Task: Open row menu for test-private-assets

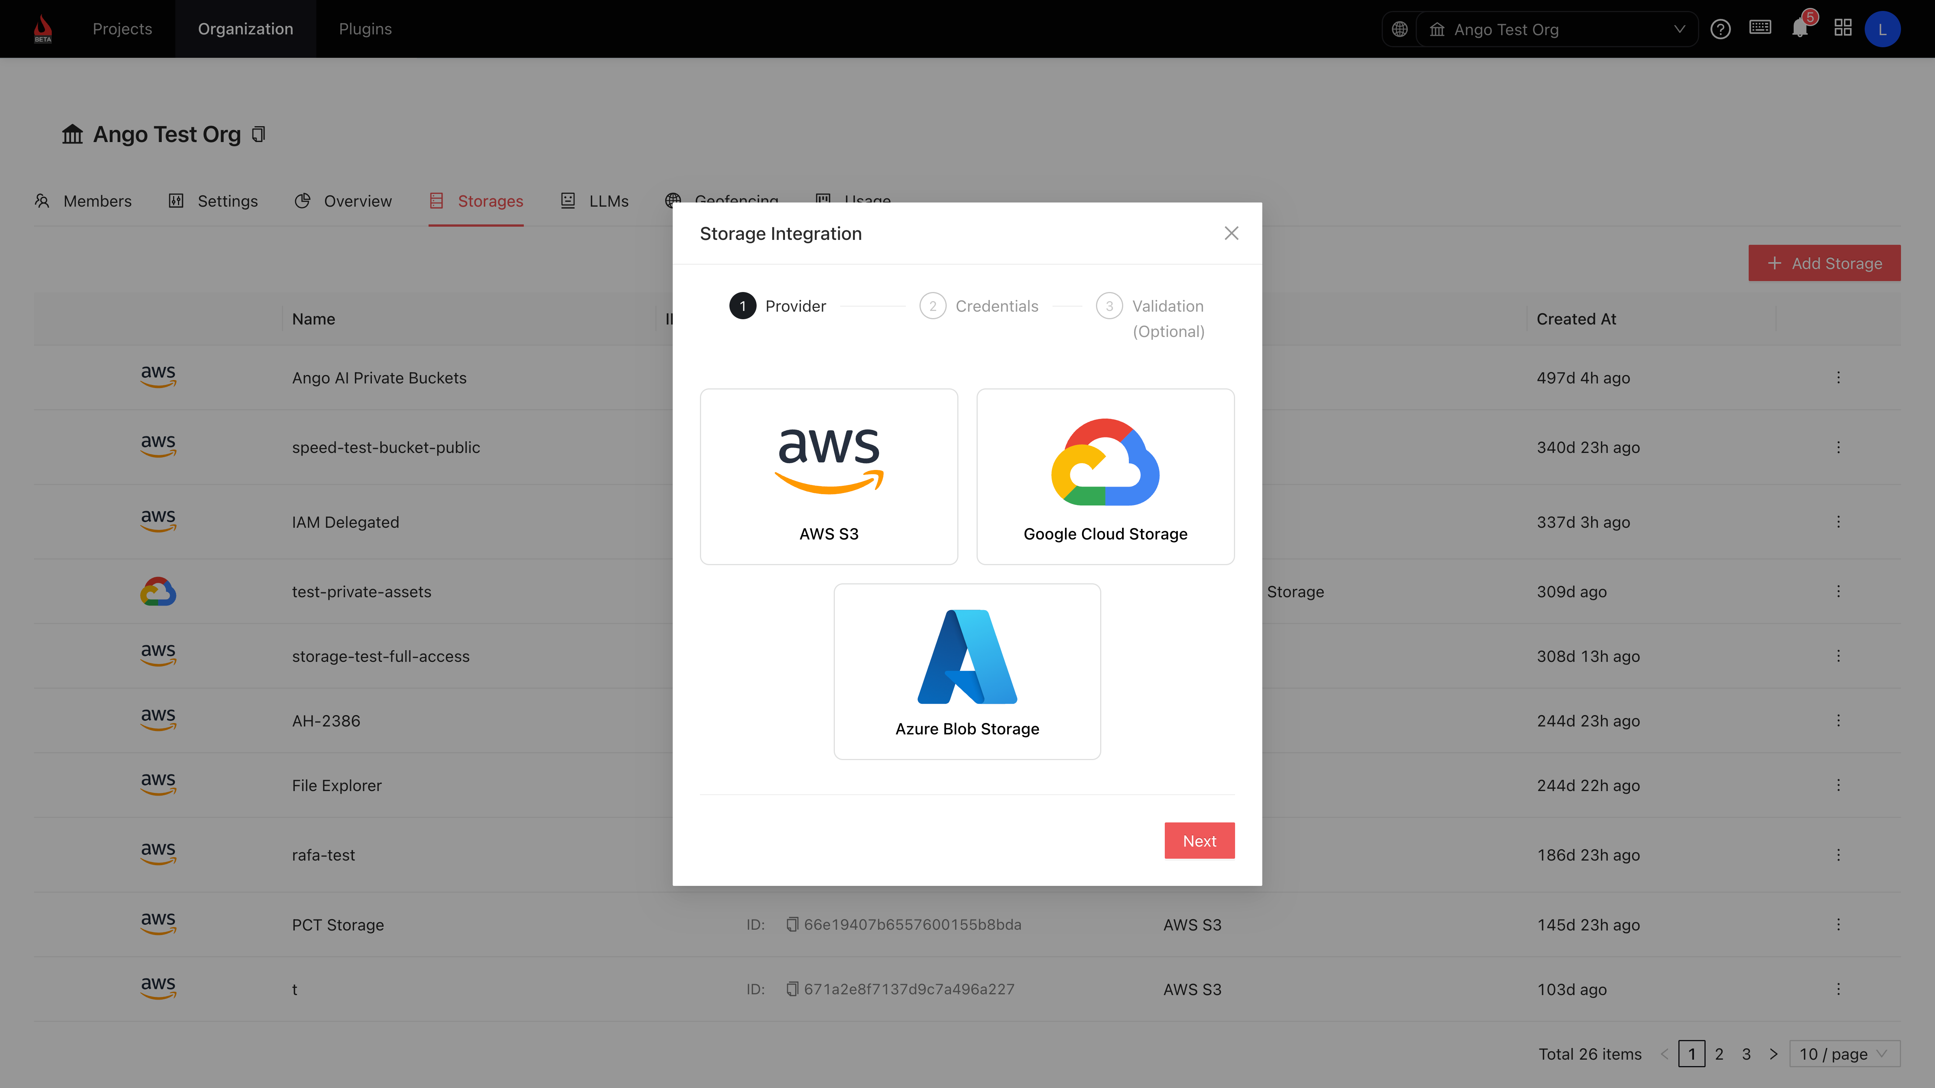Action: pyautogui.click(x=1838, y=592)
